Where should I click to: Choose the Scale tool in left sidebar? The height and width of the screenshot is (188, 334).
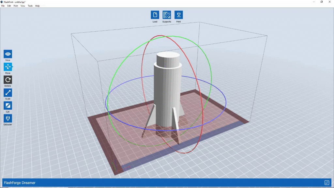coord(8,93)
